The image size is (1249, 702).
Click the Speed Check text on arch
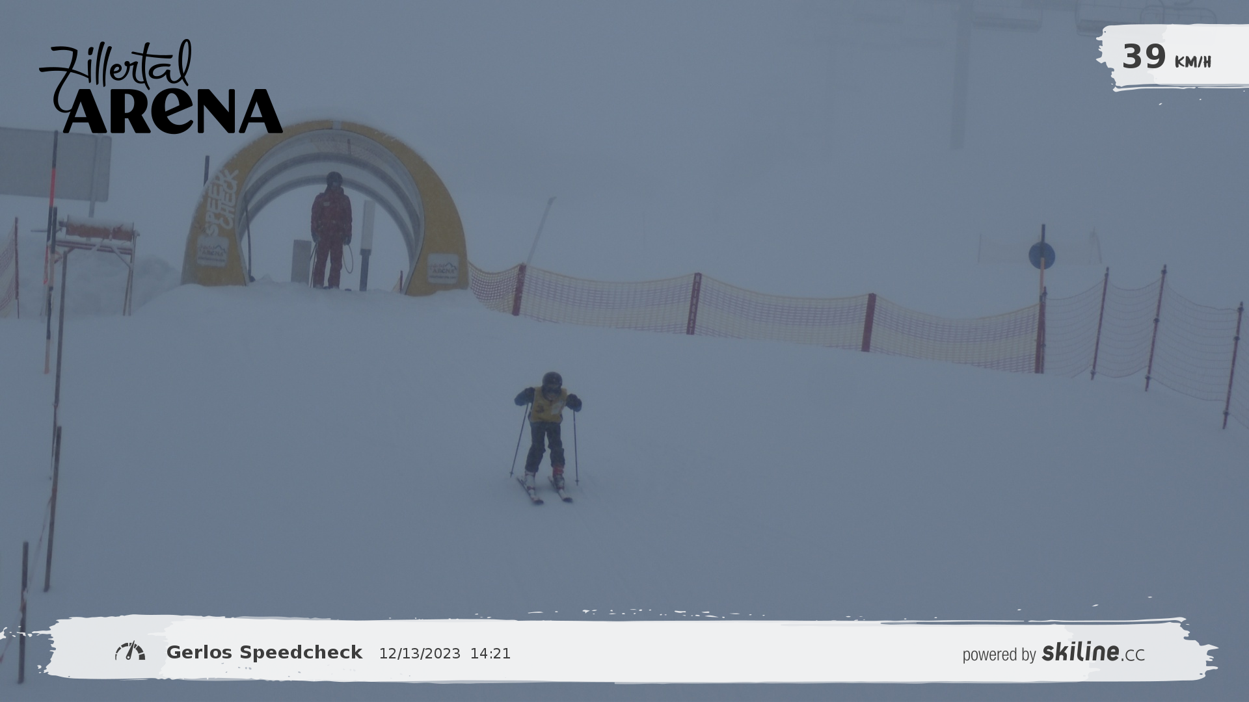click(x=221, y=203)
